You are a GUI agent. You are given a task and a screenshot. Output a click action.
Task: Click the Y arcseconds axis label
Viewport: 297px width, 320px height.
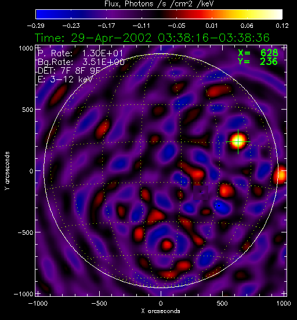7,171
